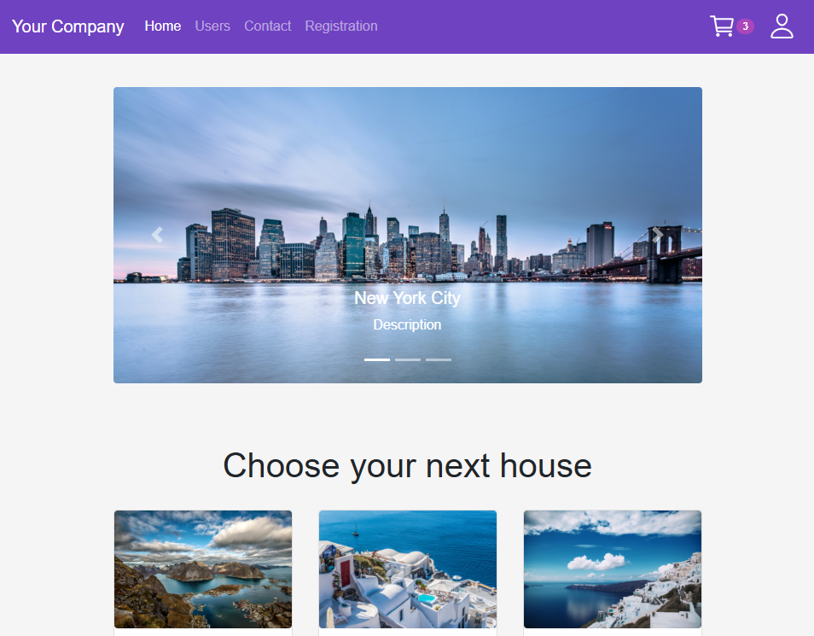Open the Users nav link
814x636 pixels.
pos(212,26)
